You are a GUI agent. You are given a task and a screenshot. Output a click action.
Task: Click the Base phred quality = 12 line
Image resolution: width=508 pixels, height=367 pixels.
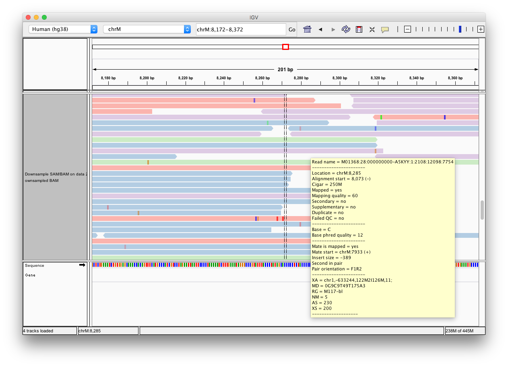tap(337, 235)
